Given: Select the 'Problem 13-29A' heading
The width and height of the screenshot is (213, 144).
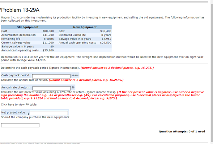Looking at the screenshot, I should tap(20, 10).
